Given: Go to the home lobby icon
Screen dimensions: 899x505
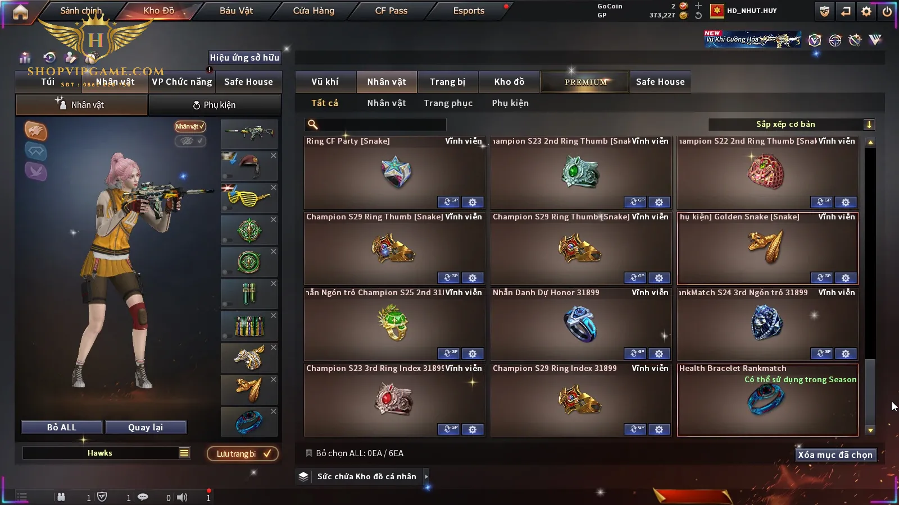Looking at the screenshot, I should click(20, 12).
